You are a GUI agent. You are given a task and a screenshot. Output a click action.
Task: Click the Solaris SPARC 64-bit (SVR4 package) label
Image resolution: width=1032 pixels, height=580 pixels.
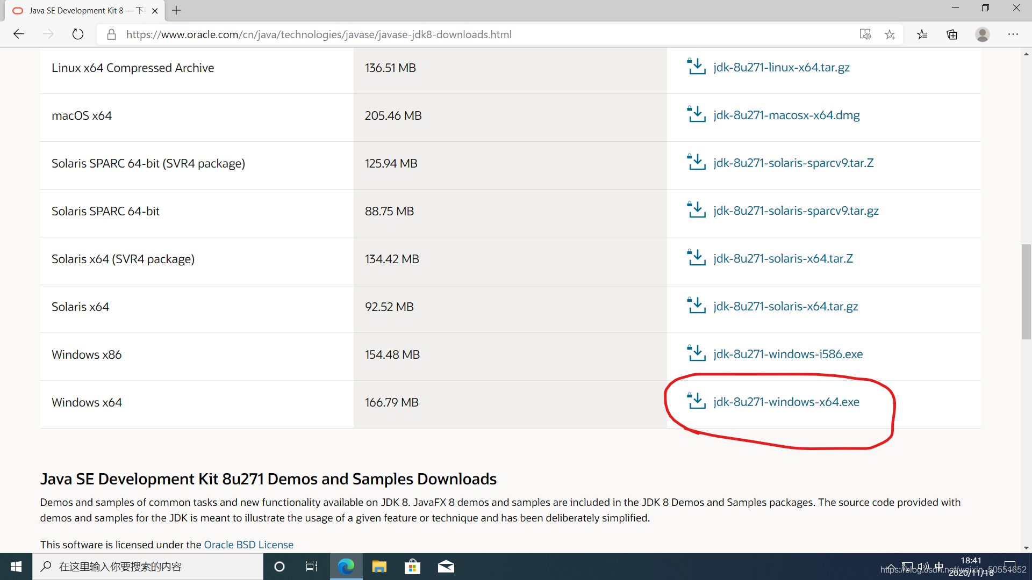point(148,163)
